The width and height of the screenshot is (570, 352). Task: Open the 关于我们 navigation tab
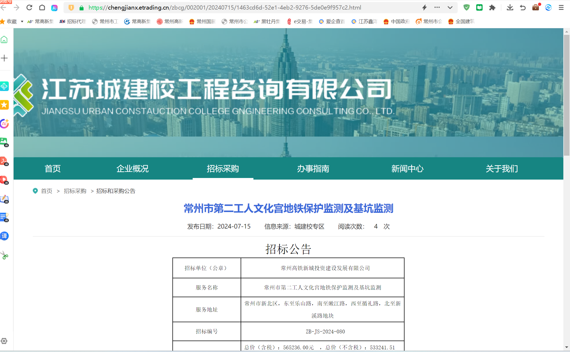point(502,169)
